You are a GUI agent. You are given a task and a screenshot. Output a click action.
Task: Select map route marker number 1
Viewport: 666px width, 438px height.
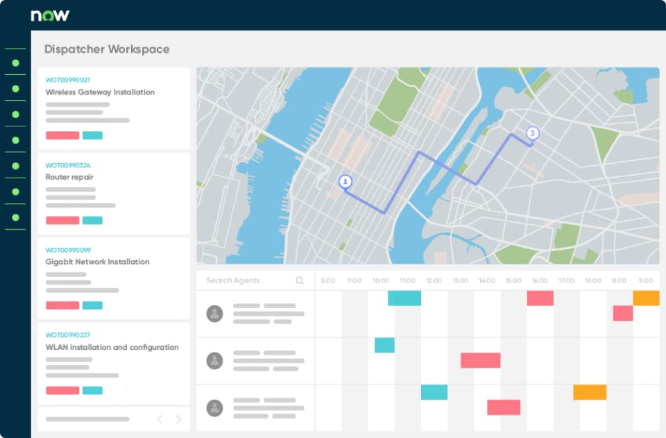(x=345, y=182)
